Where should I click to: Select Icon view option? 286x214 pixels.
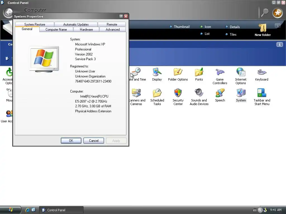206,27
